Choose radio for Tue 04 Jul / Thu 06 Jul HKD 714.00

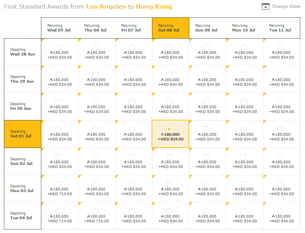click(x=95, y=211)
